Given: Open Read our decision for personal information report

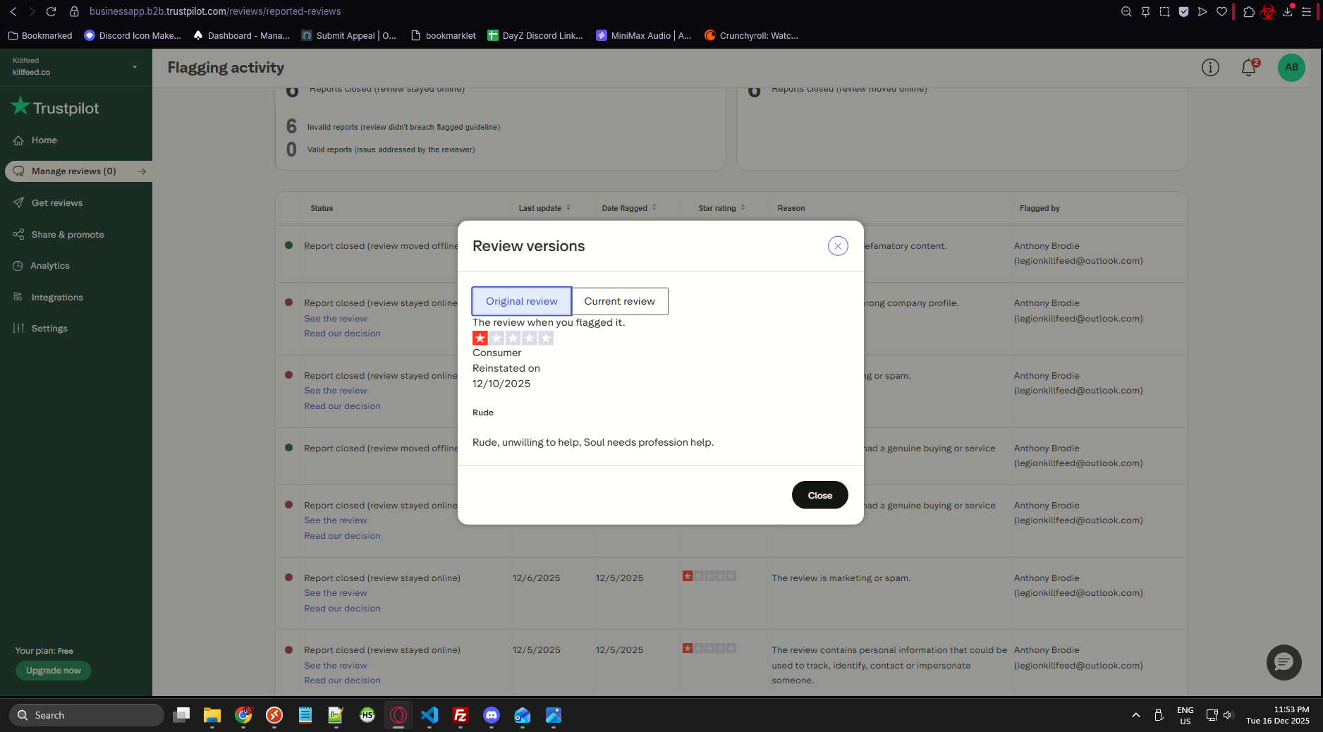Looking at the screenshot, I should (x=342, y=681).
